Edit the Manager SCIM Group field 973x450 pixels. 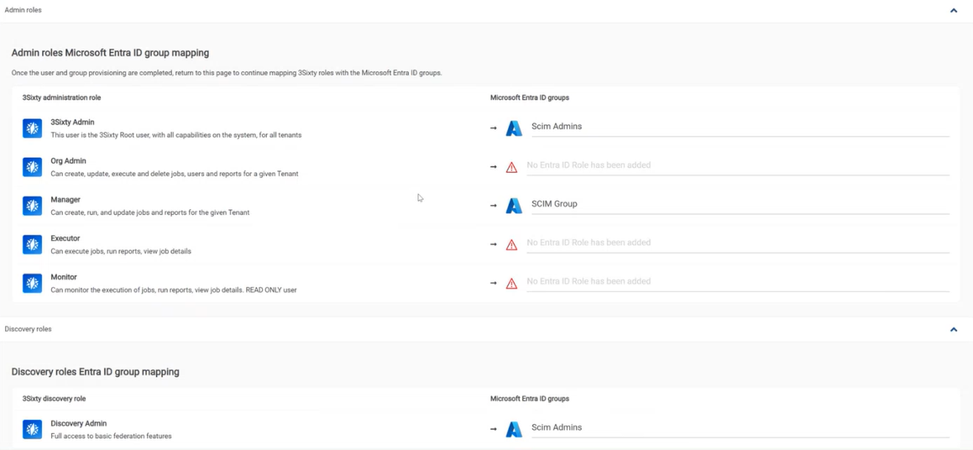pyautogui.click(x=739, y=204)
